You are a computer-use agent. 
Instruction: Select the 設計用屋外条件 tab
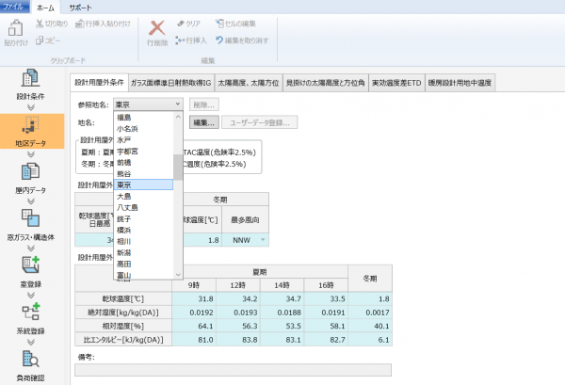tap(99, 83)
